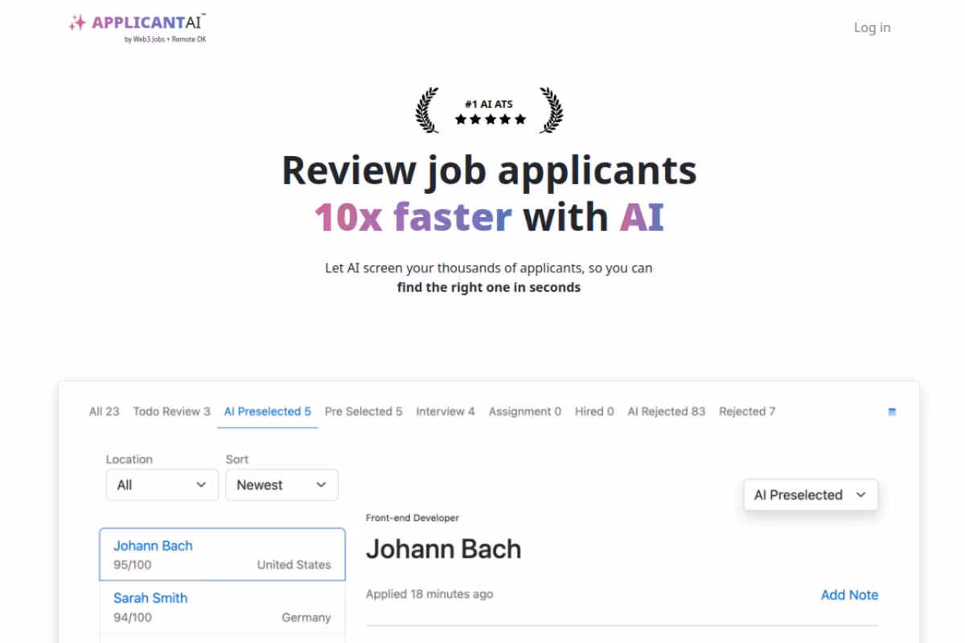Open the Assignment 0 tab
Image resolution: width=965 pixels, height=643 pixels.
pyautogui.click(x=525, y=412)
